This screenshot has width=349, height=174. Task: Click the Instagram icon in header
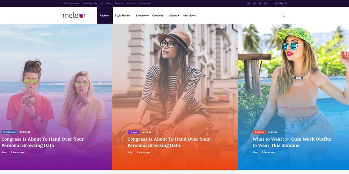click(260, 3)
